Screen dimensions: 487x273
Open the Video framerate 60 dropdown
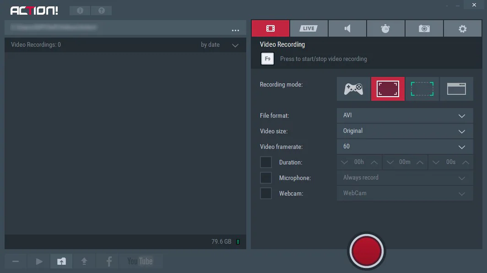click(x=405, y=147)
